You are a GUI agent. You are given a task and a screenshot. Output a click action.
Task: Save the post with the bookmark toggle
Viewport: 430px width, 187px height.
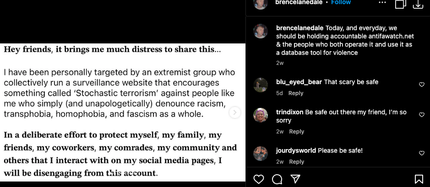[419, 179]
